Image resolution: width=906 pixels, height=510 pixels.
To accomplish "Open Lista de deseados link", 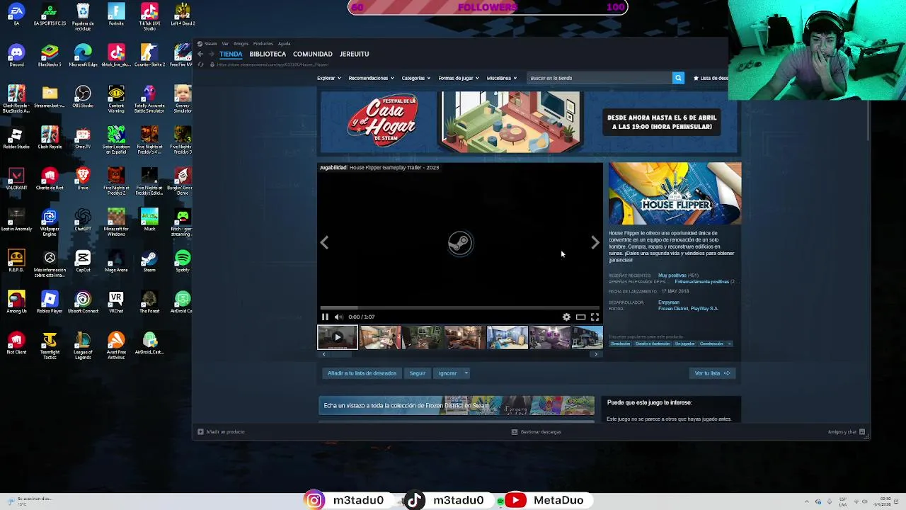I will click(x=711, y=78).
